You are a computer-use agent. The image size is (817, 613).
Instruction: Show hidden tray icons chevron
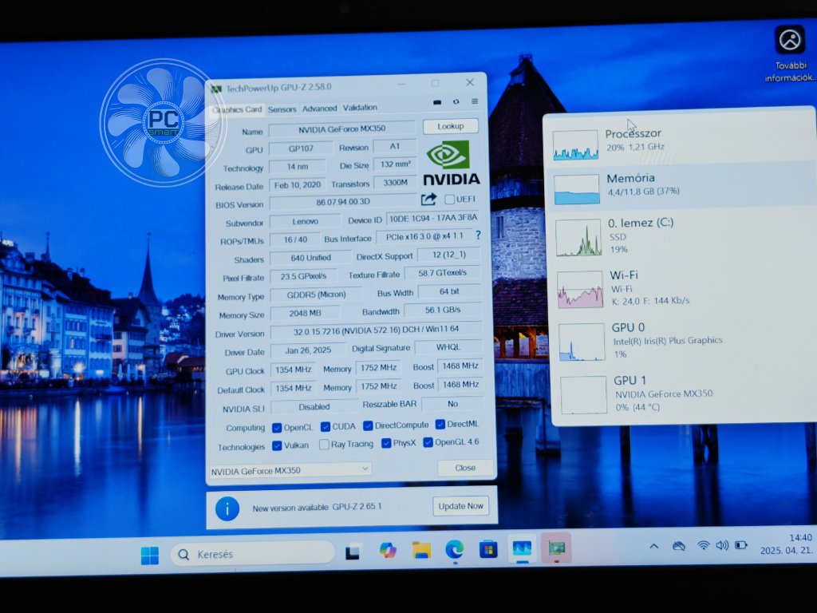pyautogui.click(x=654, y=547)
